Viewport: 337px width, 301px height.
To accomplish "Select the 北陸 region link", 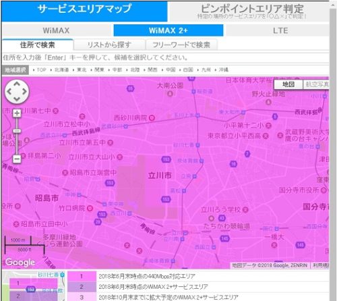I will (135, 70).
